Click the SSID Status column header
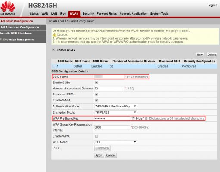 pos(100,61)
